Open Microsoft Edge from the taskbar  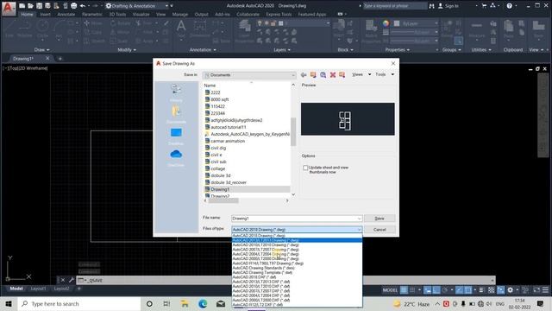203,303
